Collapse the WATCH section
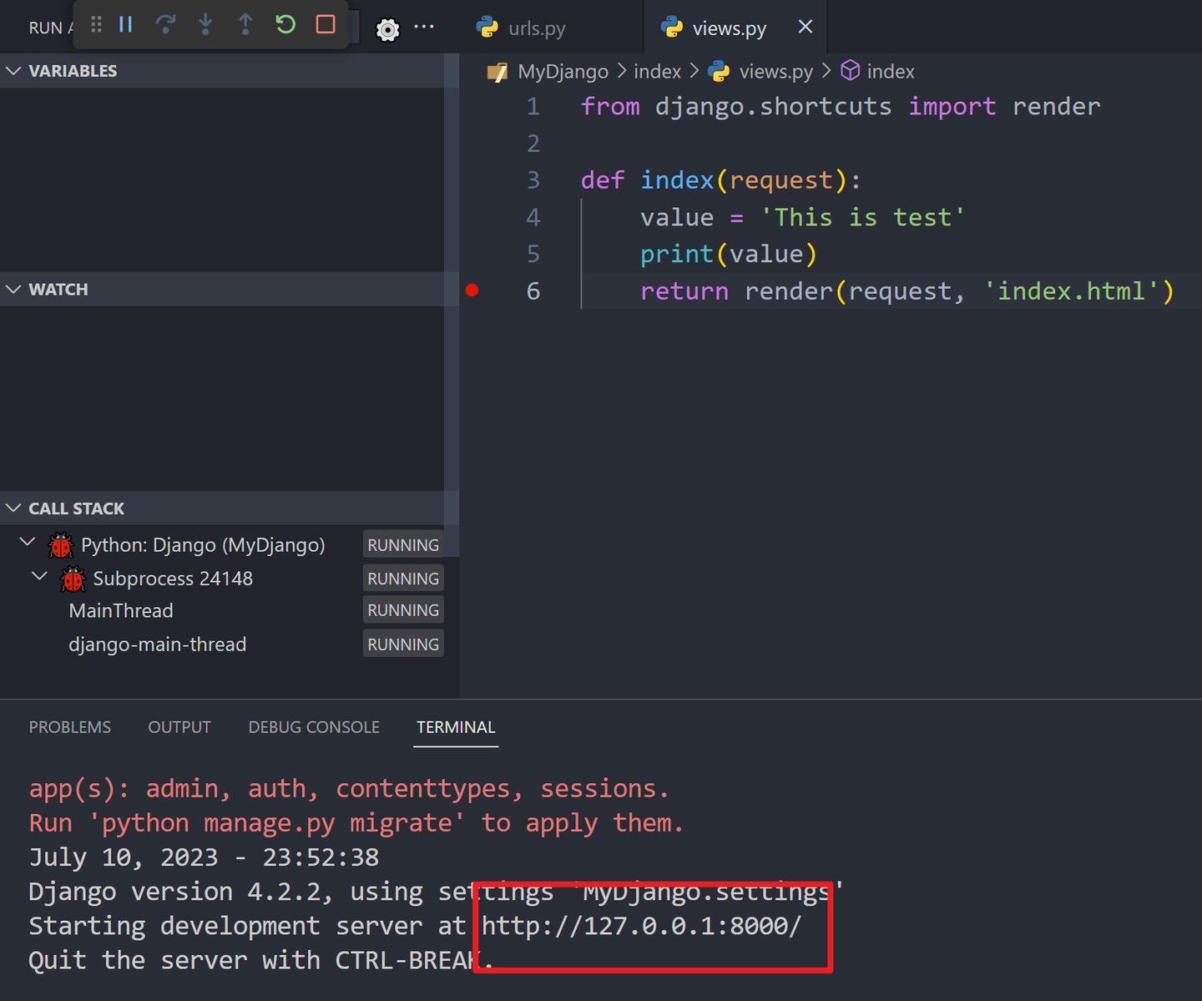Screen dimensions: 1202x1001 (x=14, y=289)
